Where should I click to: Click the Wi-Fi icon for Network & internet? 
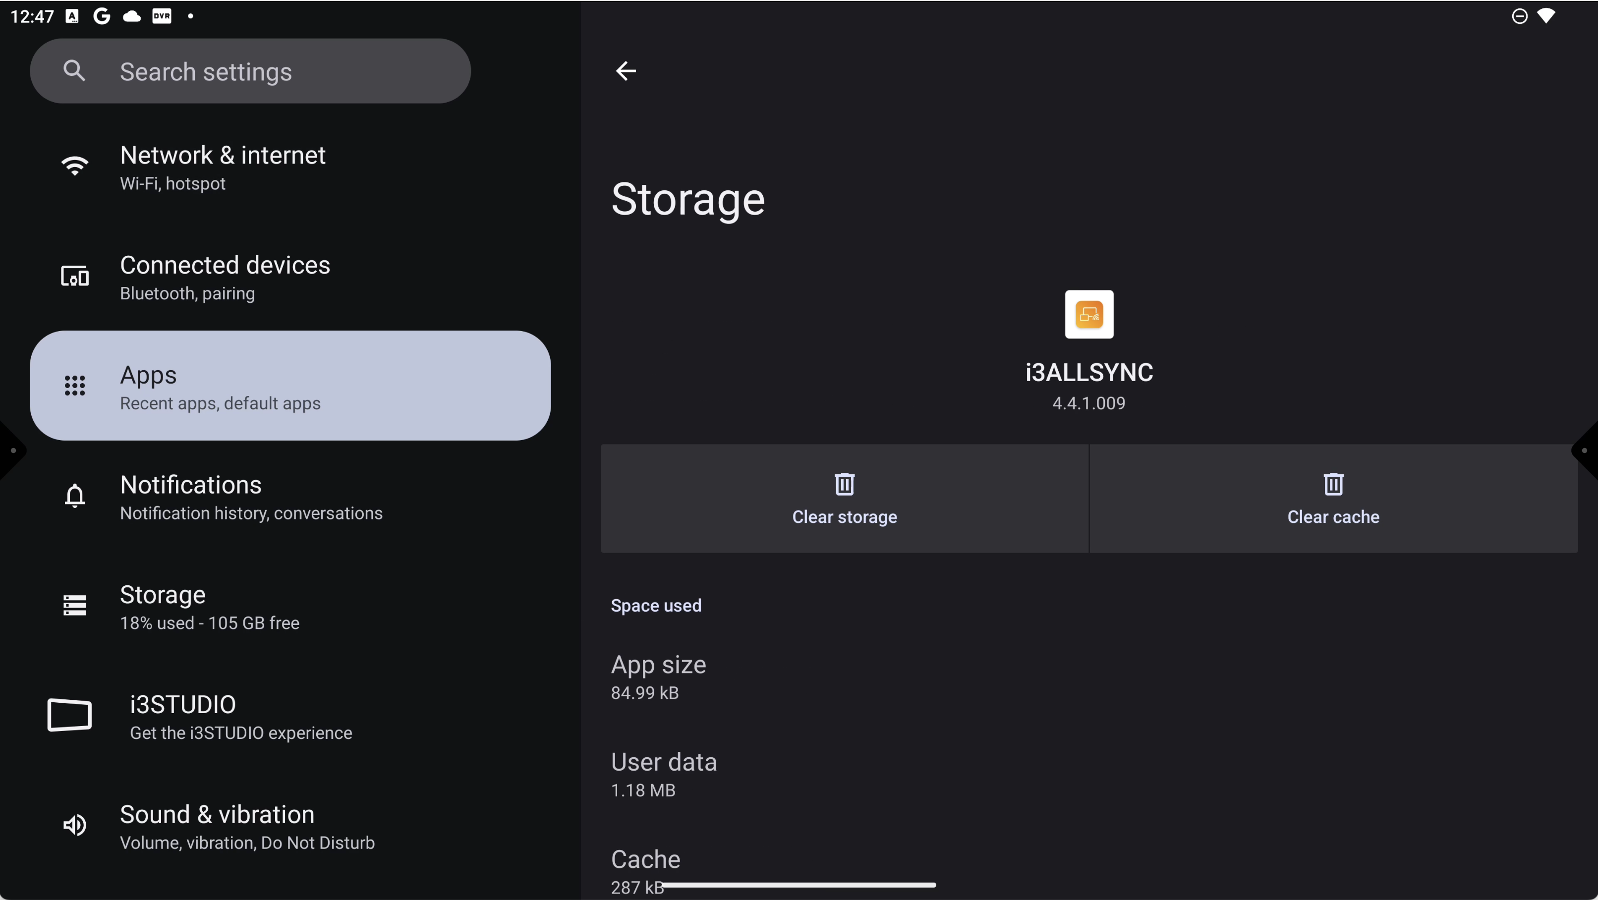[x=74, y=166]
